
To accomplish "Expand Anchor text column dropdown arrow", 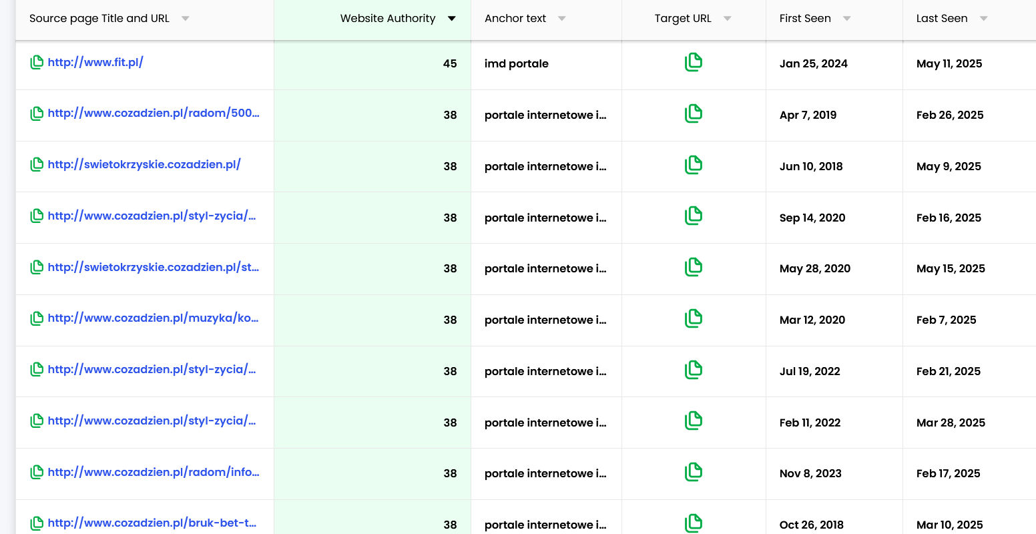I will (562, 19).
